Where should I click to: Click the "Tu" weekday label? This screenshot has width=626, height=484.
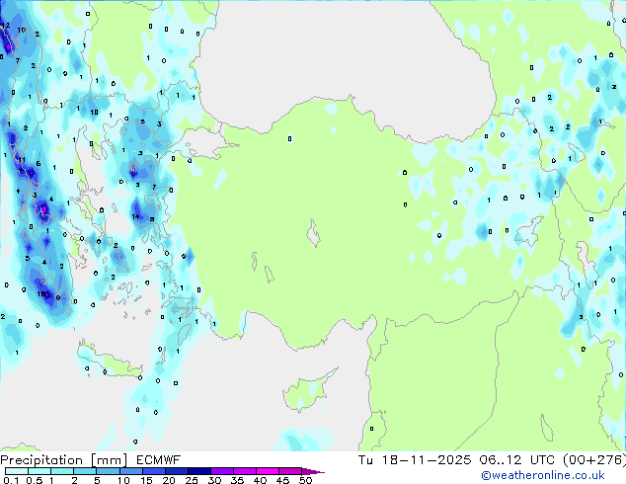(x=365, y=460)
